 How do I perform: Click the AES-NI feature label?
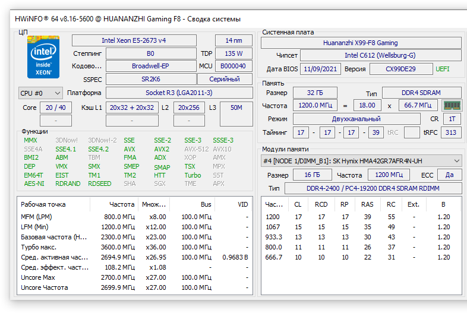[34, 184]
